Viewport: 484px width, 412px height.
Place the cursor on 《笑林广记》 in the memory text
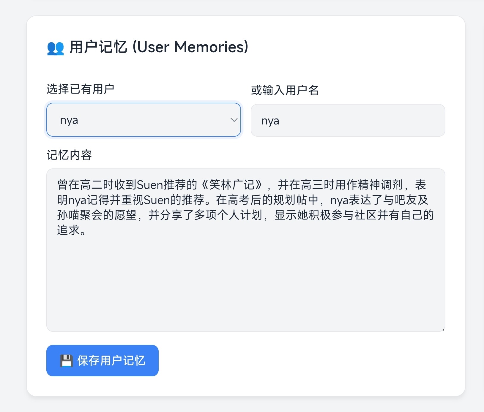(x=232, y=185)
